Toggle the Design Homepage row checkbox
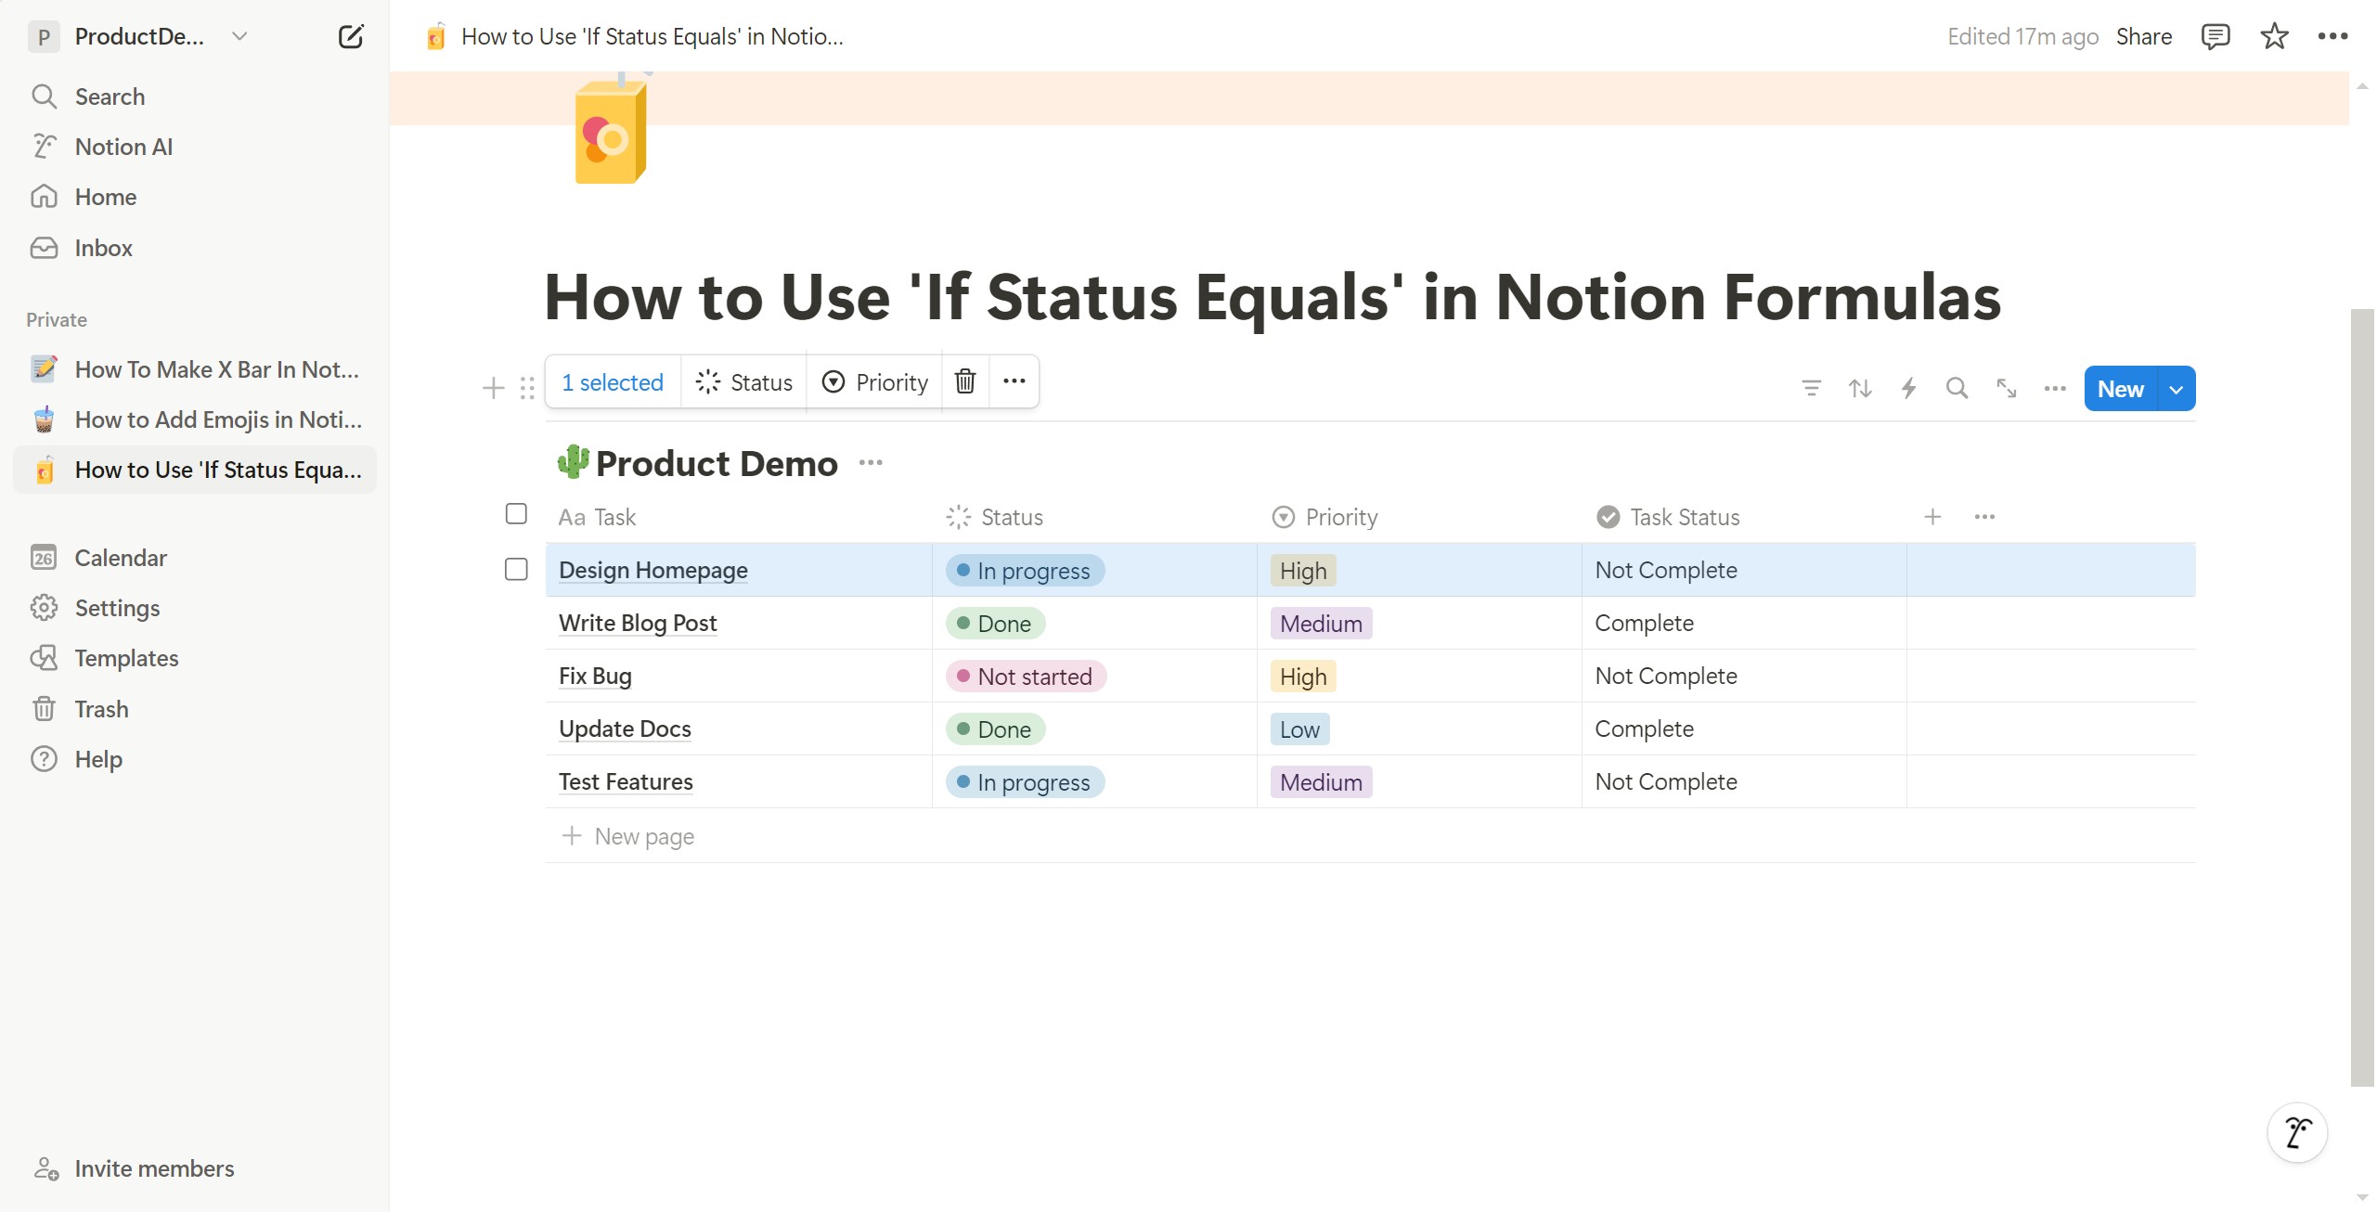2377x1212 pixels. [516, 569]
